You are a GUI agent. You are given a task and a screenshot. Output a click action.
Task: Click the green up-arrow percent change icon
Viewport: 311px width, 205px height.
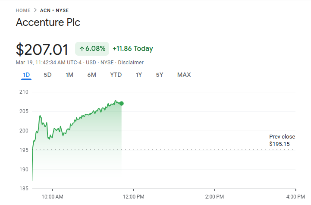tap(82, 49)
